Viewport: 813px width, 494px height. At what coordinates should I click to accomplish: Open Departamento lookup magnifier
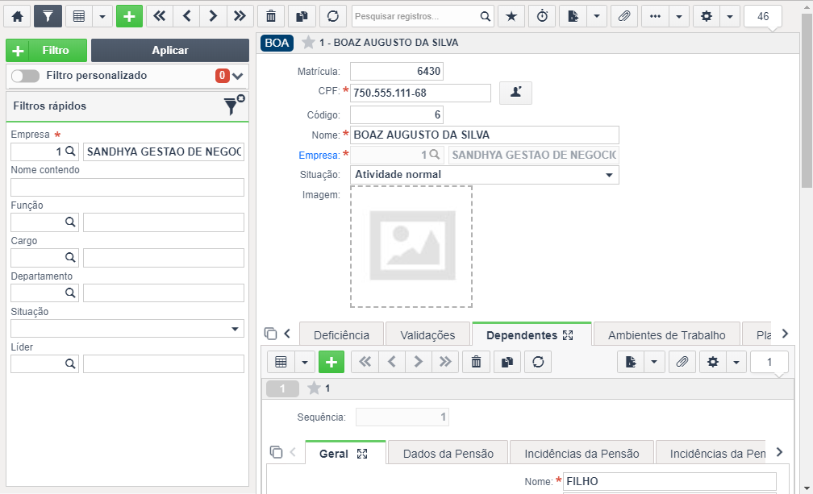click(x=70, y=293)
